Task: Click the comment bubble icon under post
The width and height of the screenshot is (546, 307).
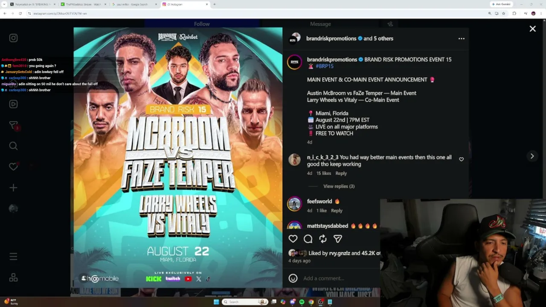Action: 308,239
